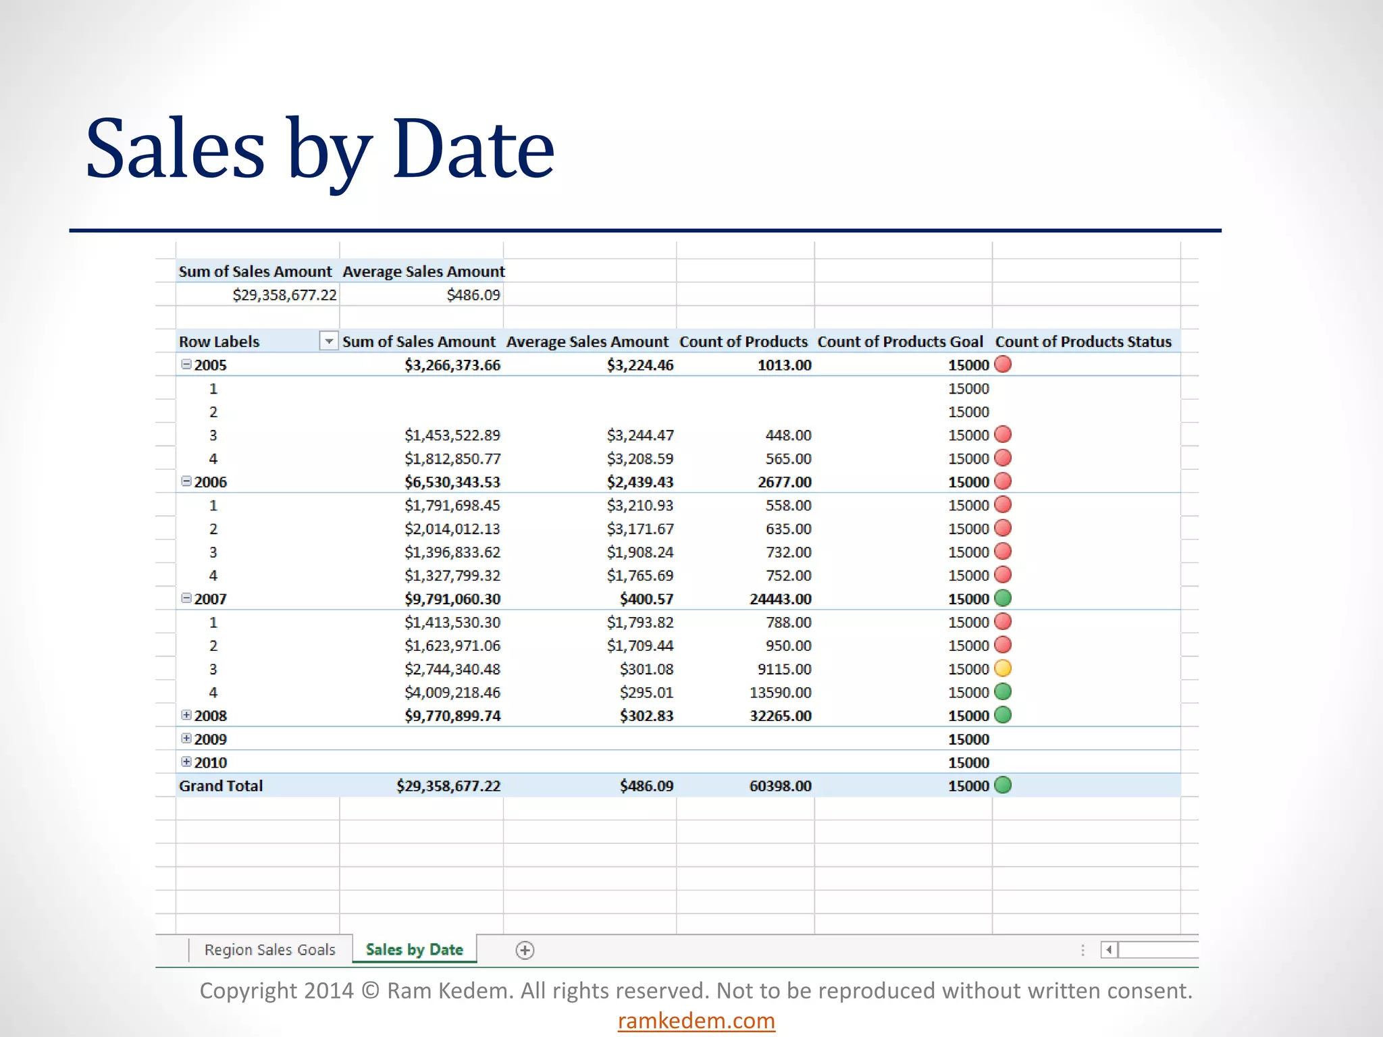1383x1037 pixels.
Task: Click the green status icon for 2008
Action: [1003, 715]
